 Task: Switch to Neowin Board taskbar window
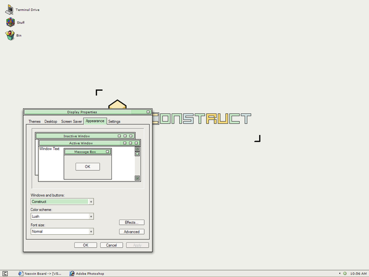point(40,274)
